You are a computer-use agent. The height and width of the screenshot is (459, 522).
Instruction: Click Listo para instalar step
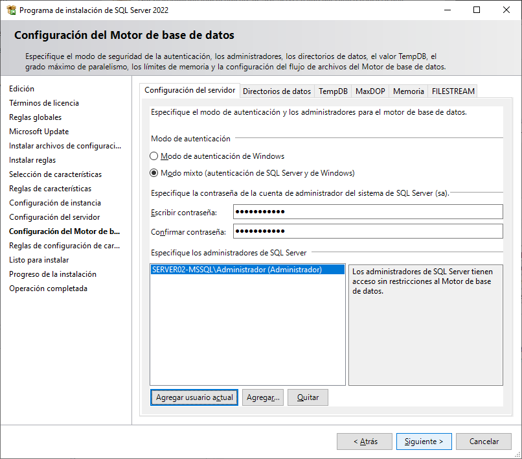39,260
